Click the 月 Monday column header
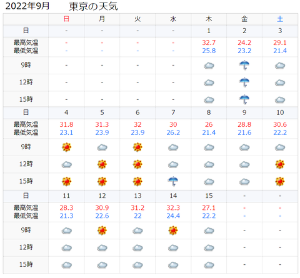This screenshot has height=278, width=300. point(102,19)
